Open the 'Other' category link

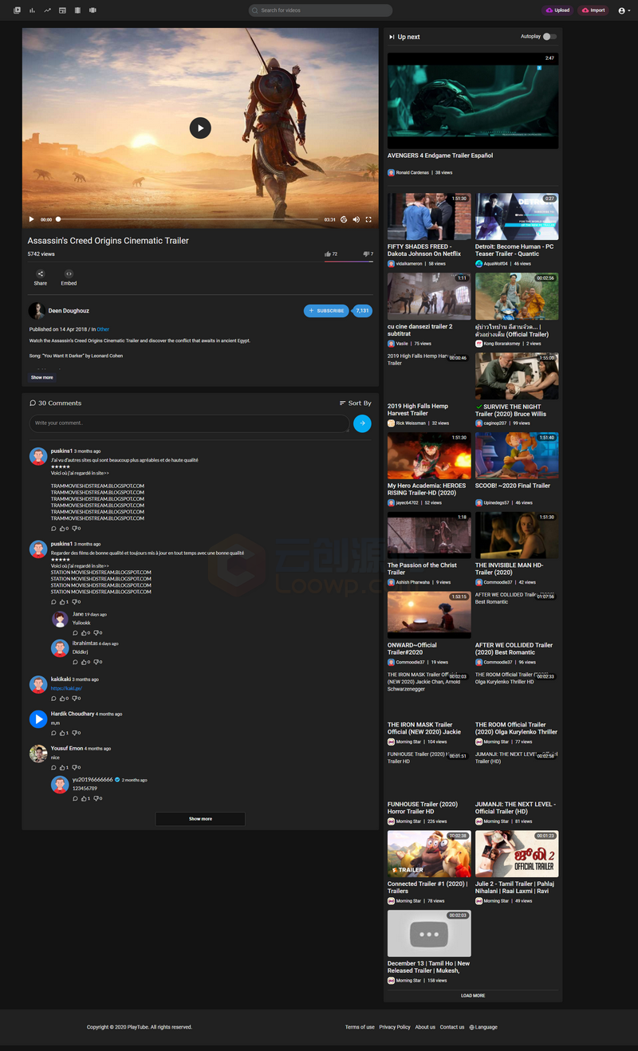[103, 329]
